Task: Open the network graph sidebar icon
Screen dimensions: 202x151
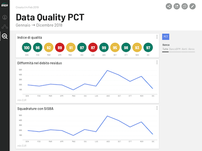Action: [x=5, y=26]
